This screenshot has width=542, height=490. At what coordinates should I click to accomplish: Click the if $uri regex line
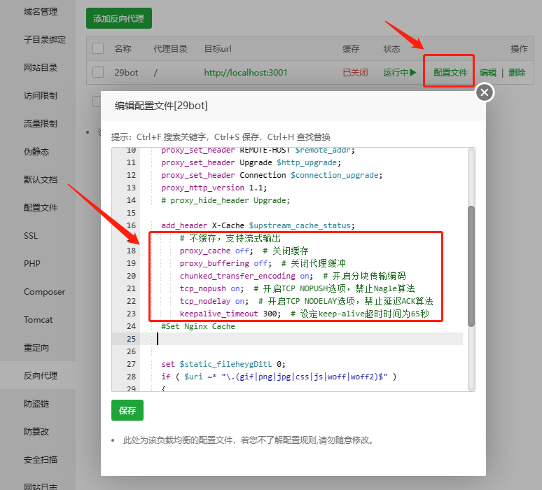(x=279, y=377)
